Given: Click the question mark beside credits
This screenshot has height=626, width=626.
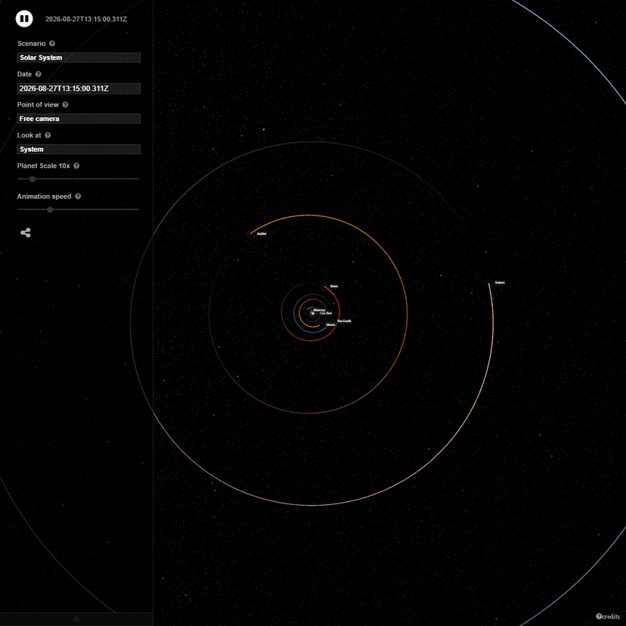Looking at the screenshot, I should pyautogui.click(x=600, y=616).
